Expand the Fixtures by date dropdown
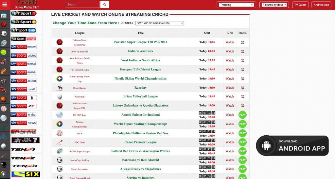Screen dimensions: 335x179 274,5
